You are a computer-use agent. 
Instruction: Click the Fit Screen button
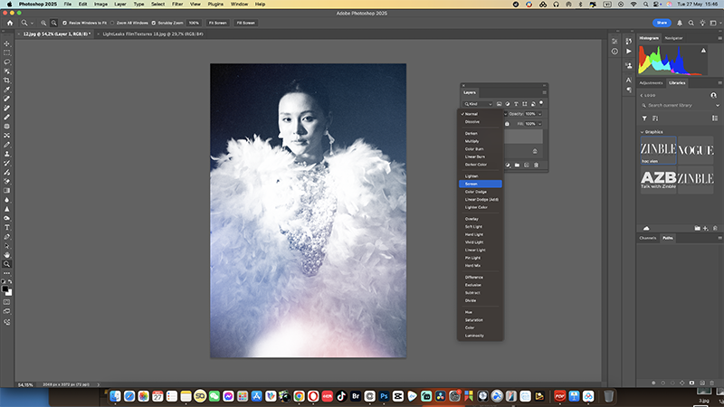pos(218,22)
